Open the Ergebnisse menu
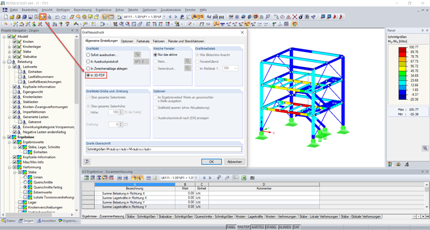 coord(104,10)
